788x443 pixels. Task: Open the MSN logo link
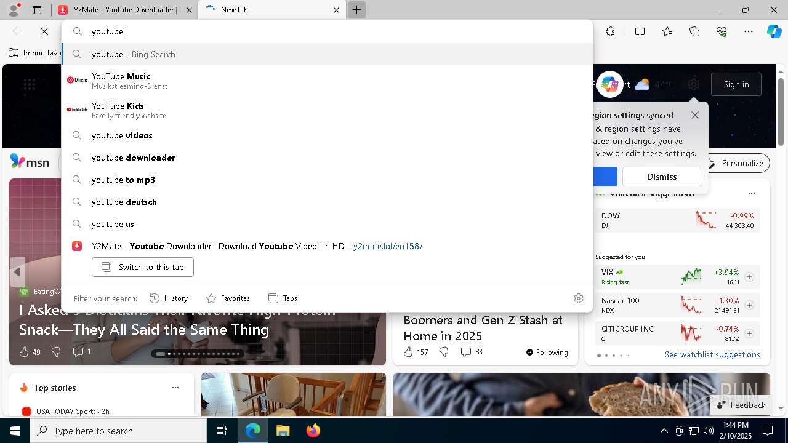click(x=30, y=162)
